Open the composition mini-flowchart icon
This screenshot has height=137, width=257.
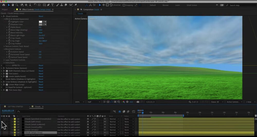[x=114, y=112]
